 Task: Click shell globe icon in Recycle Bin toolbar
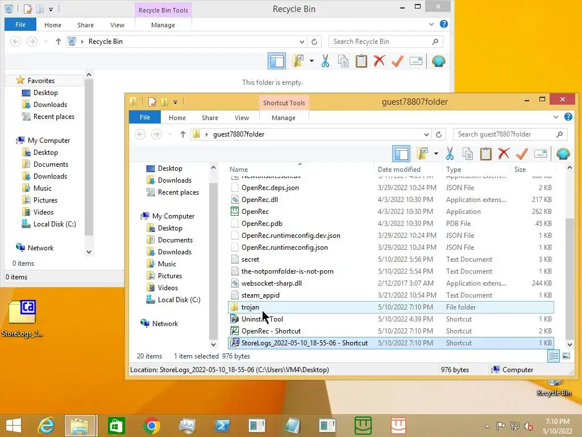[438, 61]
